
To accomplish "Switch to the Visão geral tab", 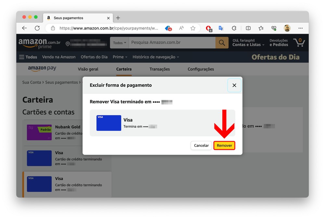I will pyautogui.click(x=88, y=69).
